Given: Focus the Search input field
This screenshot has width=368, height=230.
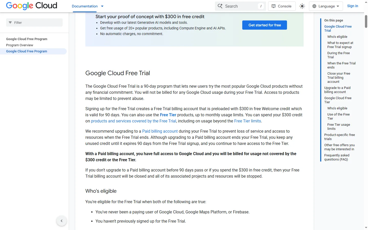Looking at the screenshot, I should pyautogui.click(x=240, y=6).
